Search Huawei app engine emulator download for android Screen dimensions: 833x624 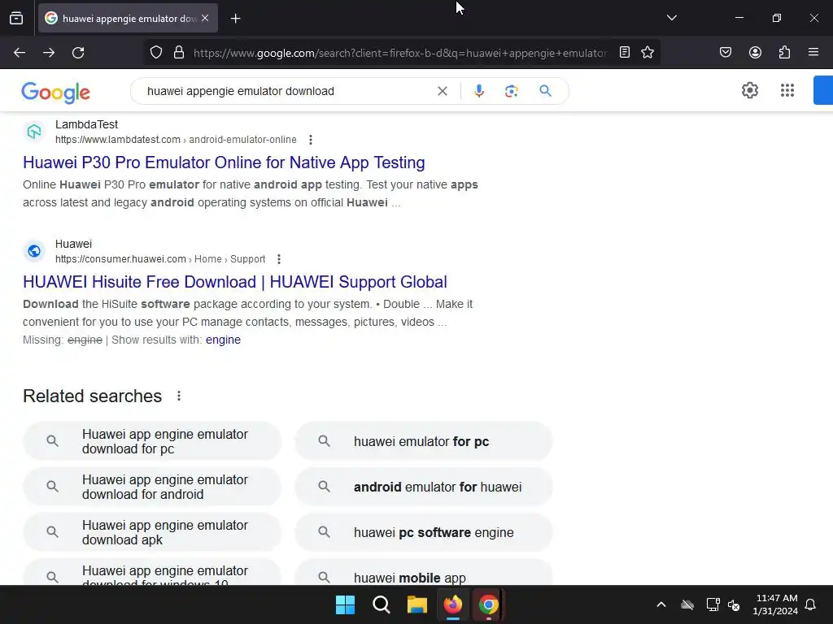point(152,487)
